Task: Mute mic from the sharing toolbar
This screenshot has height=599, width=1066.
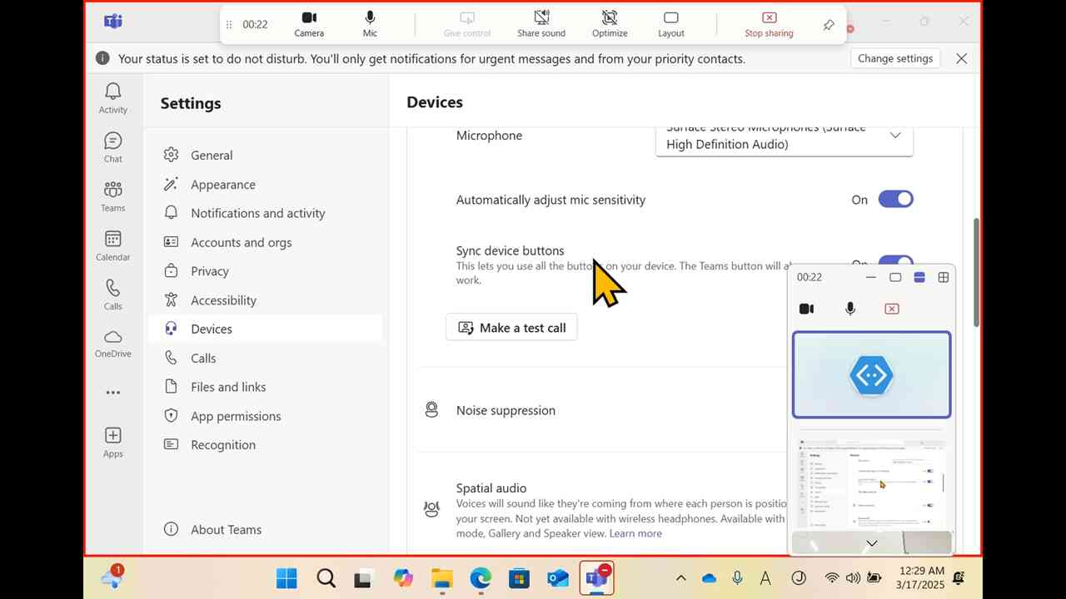Action: 370,24
